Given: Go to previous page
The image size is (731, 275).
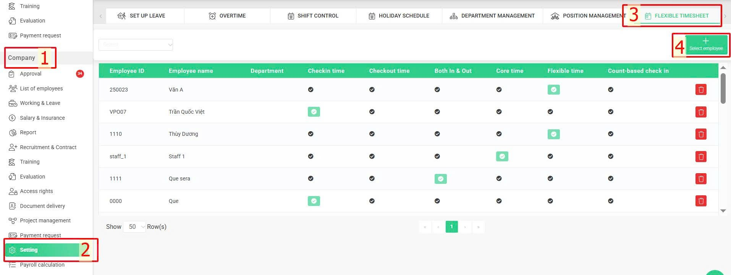Looking at the screenshot, I should (438, 227).
